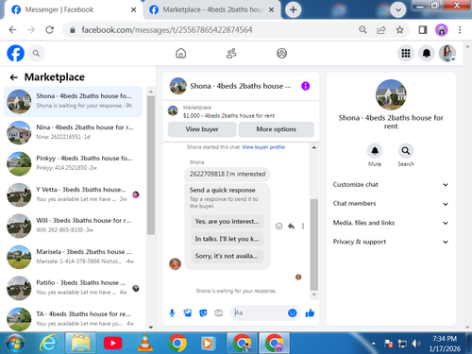Open Marisela 3beds 2baths conversation

[73, 257]
